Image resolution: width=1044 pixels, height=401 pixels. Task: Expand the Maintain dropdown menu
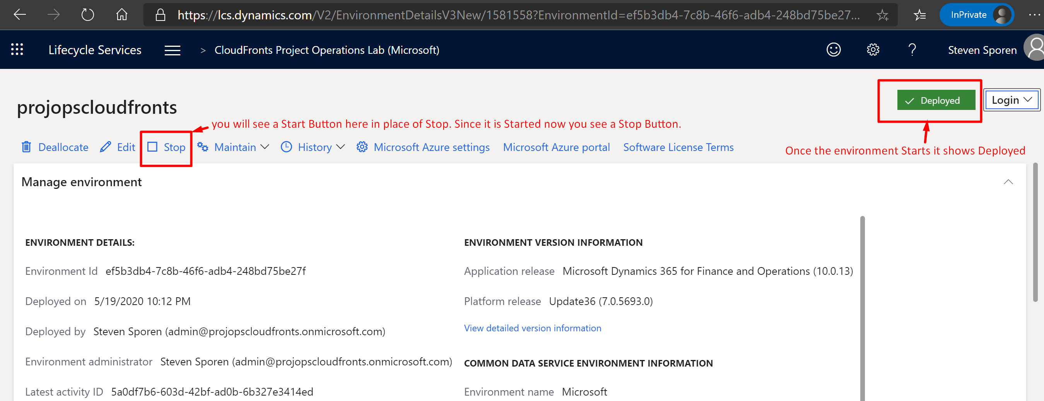pos(234,147)
